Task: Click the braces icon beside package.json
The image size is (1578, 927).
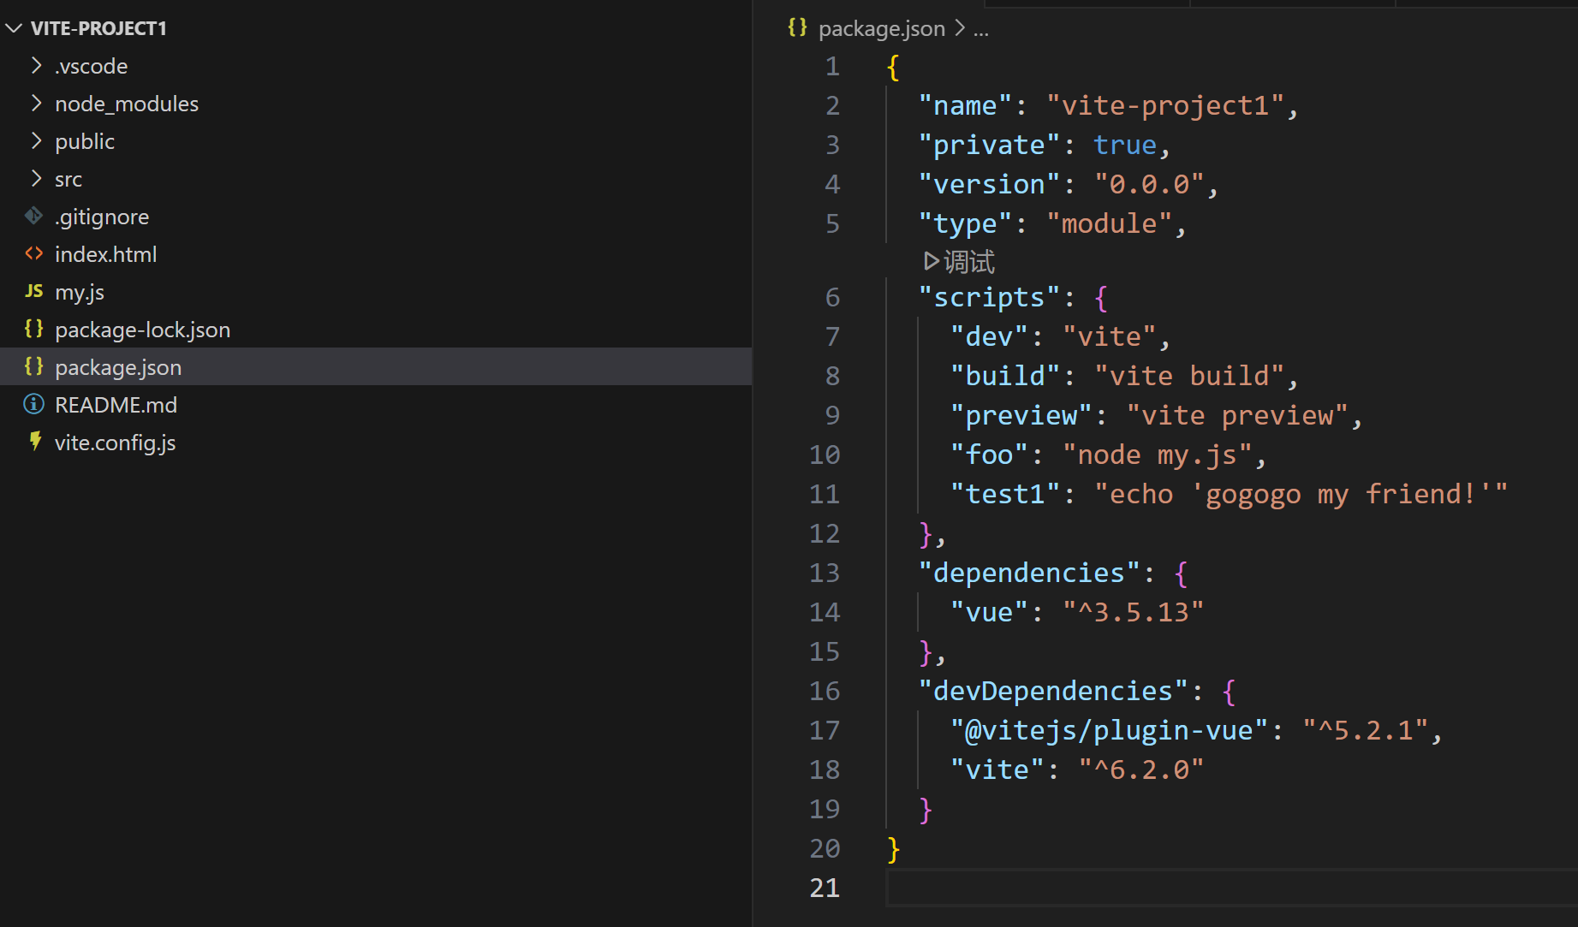Action: (x=33, y=366)
